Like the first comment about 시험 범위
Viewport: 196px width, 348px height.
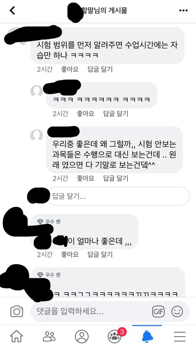coord(70,69)
